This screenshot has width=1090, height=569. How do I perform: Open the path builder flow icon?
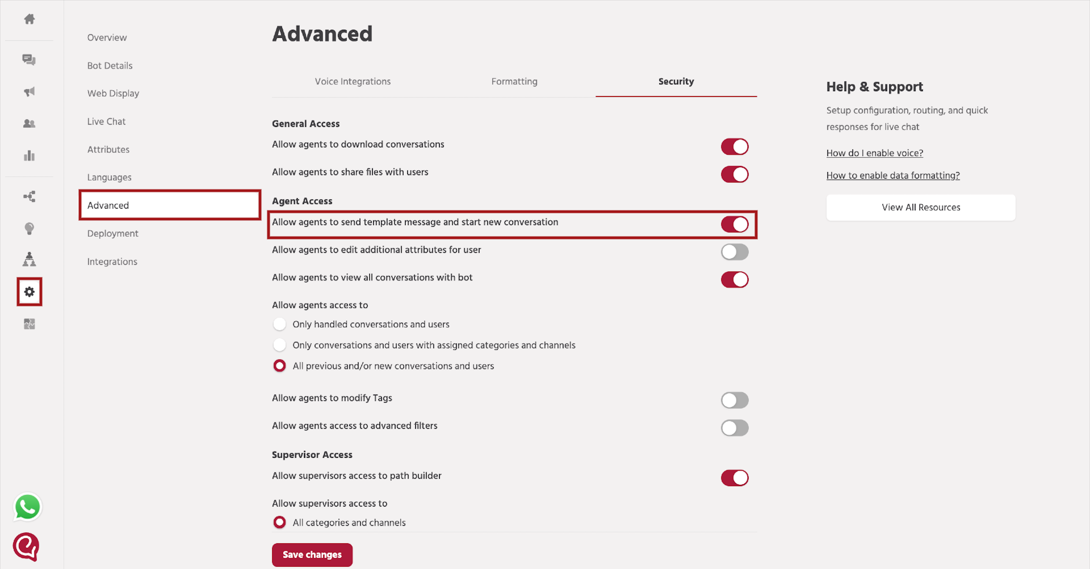29,196
